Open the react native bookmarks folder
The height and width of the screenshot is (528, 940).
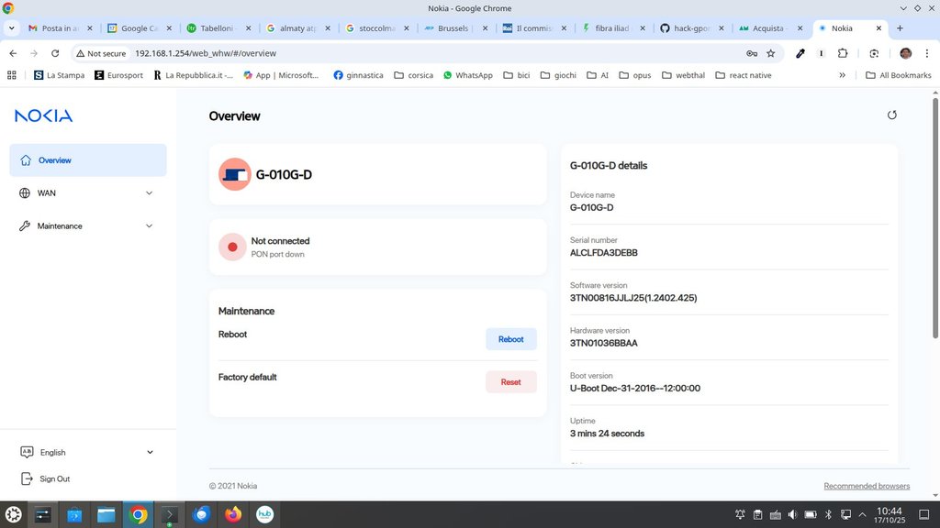click(x=744, y=75)
